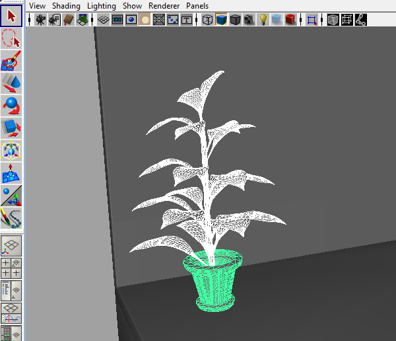
Task: Toggle the Field Chart display
Action: (159, 19)
